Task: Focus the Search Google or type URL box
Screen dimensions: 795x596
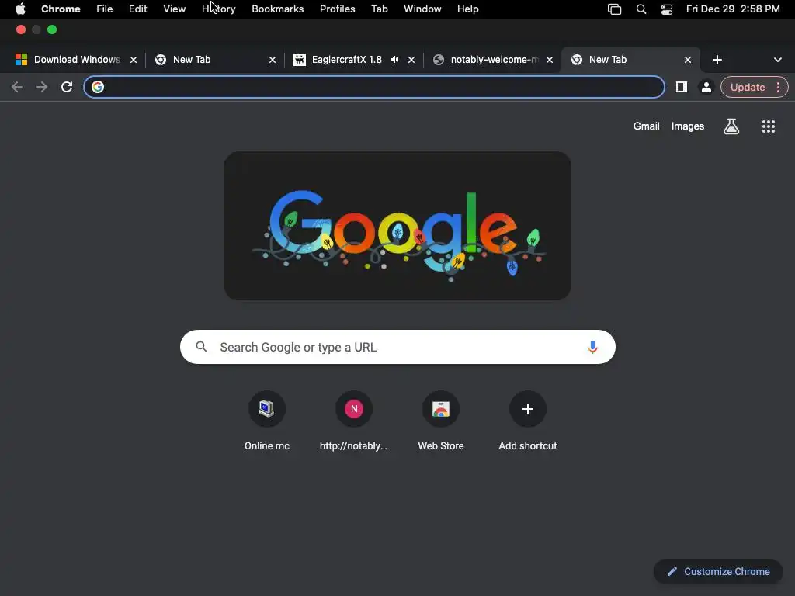Action: click(x=397, y=347)
